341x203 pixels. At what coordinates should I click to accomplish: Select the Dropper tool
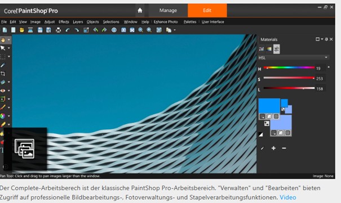click(x=3, y=65)
